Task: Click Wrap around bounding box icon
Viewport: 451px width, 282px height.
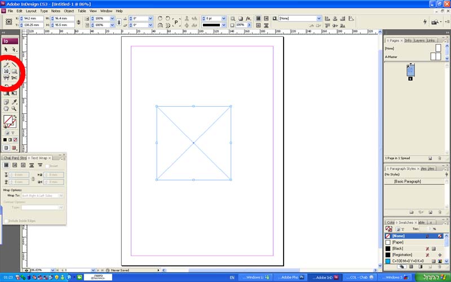Action: 15,165
